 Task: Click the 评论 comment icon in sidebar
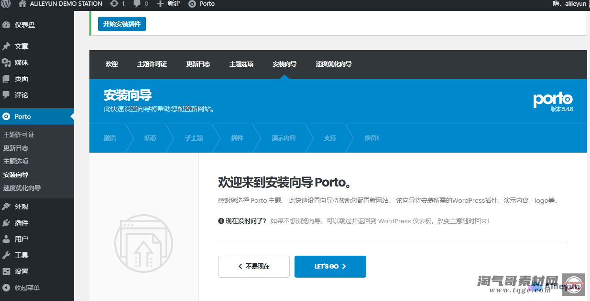(6, 95)
